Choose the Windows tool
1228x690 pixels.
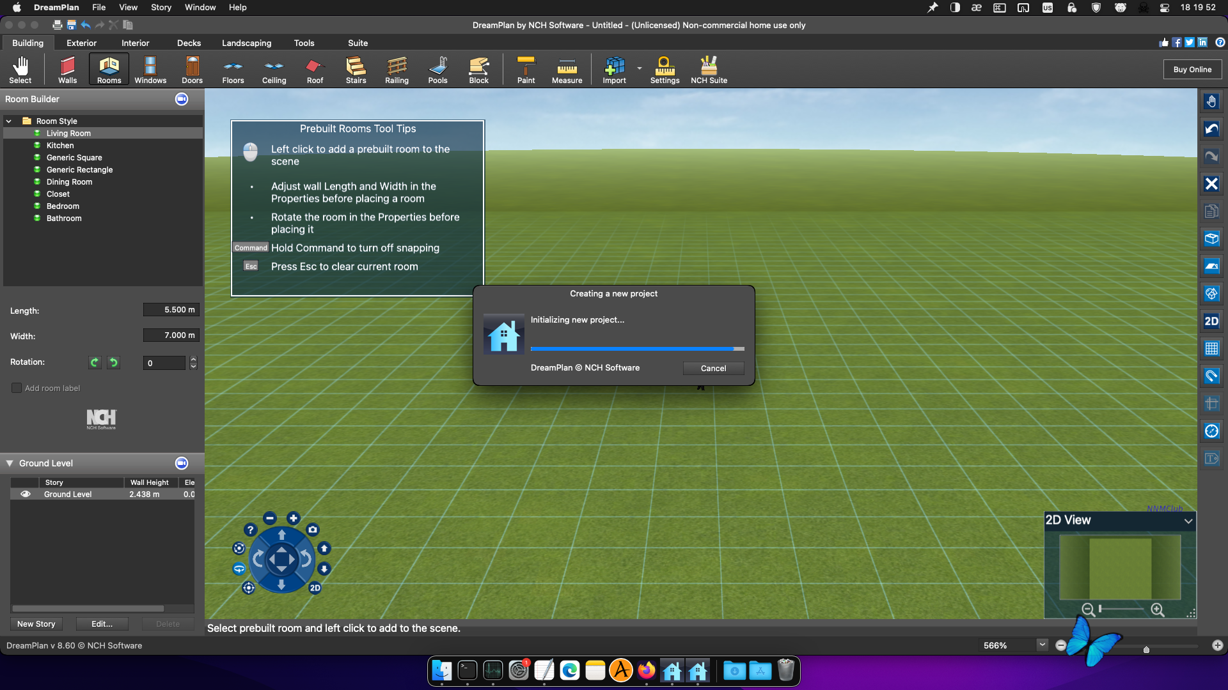pyautogui.click(x=150, y=70)
